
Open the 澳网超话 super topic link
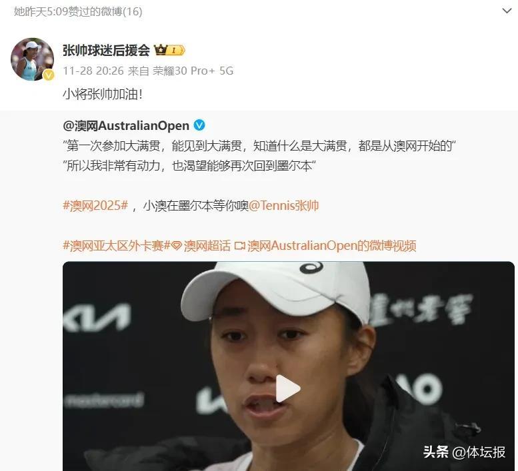[207, 246]
